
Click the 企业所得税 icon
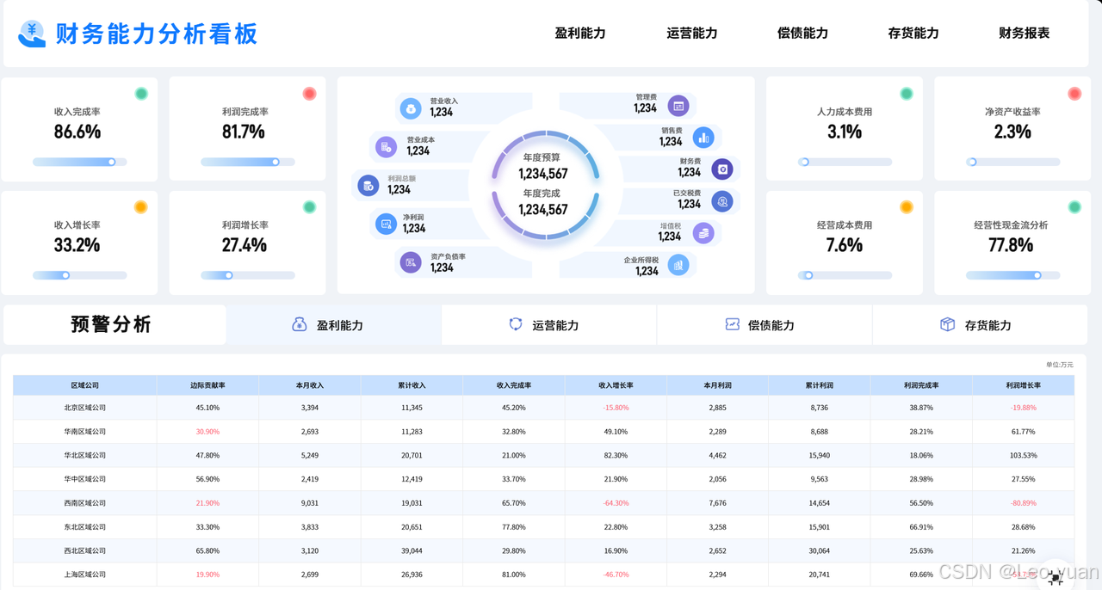coord(678,265)
